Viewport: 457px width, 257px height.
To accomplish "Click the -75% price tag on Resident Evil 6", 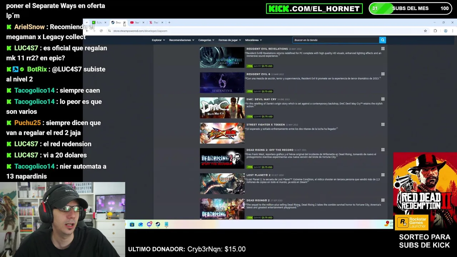I will pos(260,91).
